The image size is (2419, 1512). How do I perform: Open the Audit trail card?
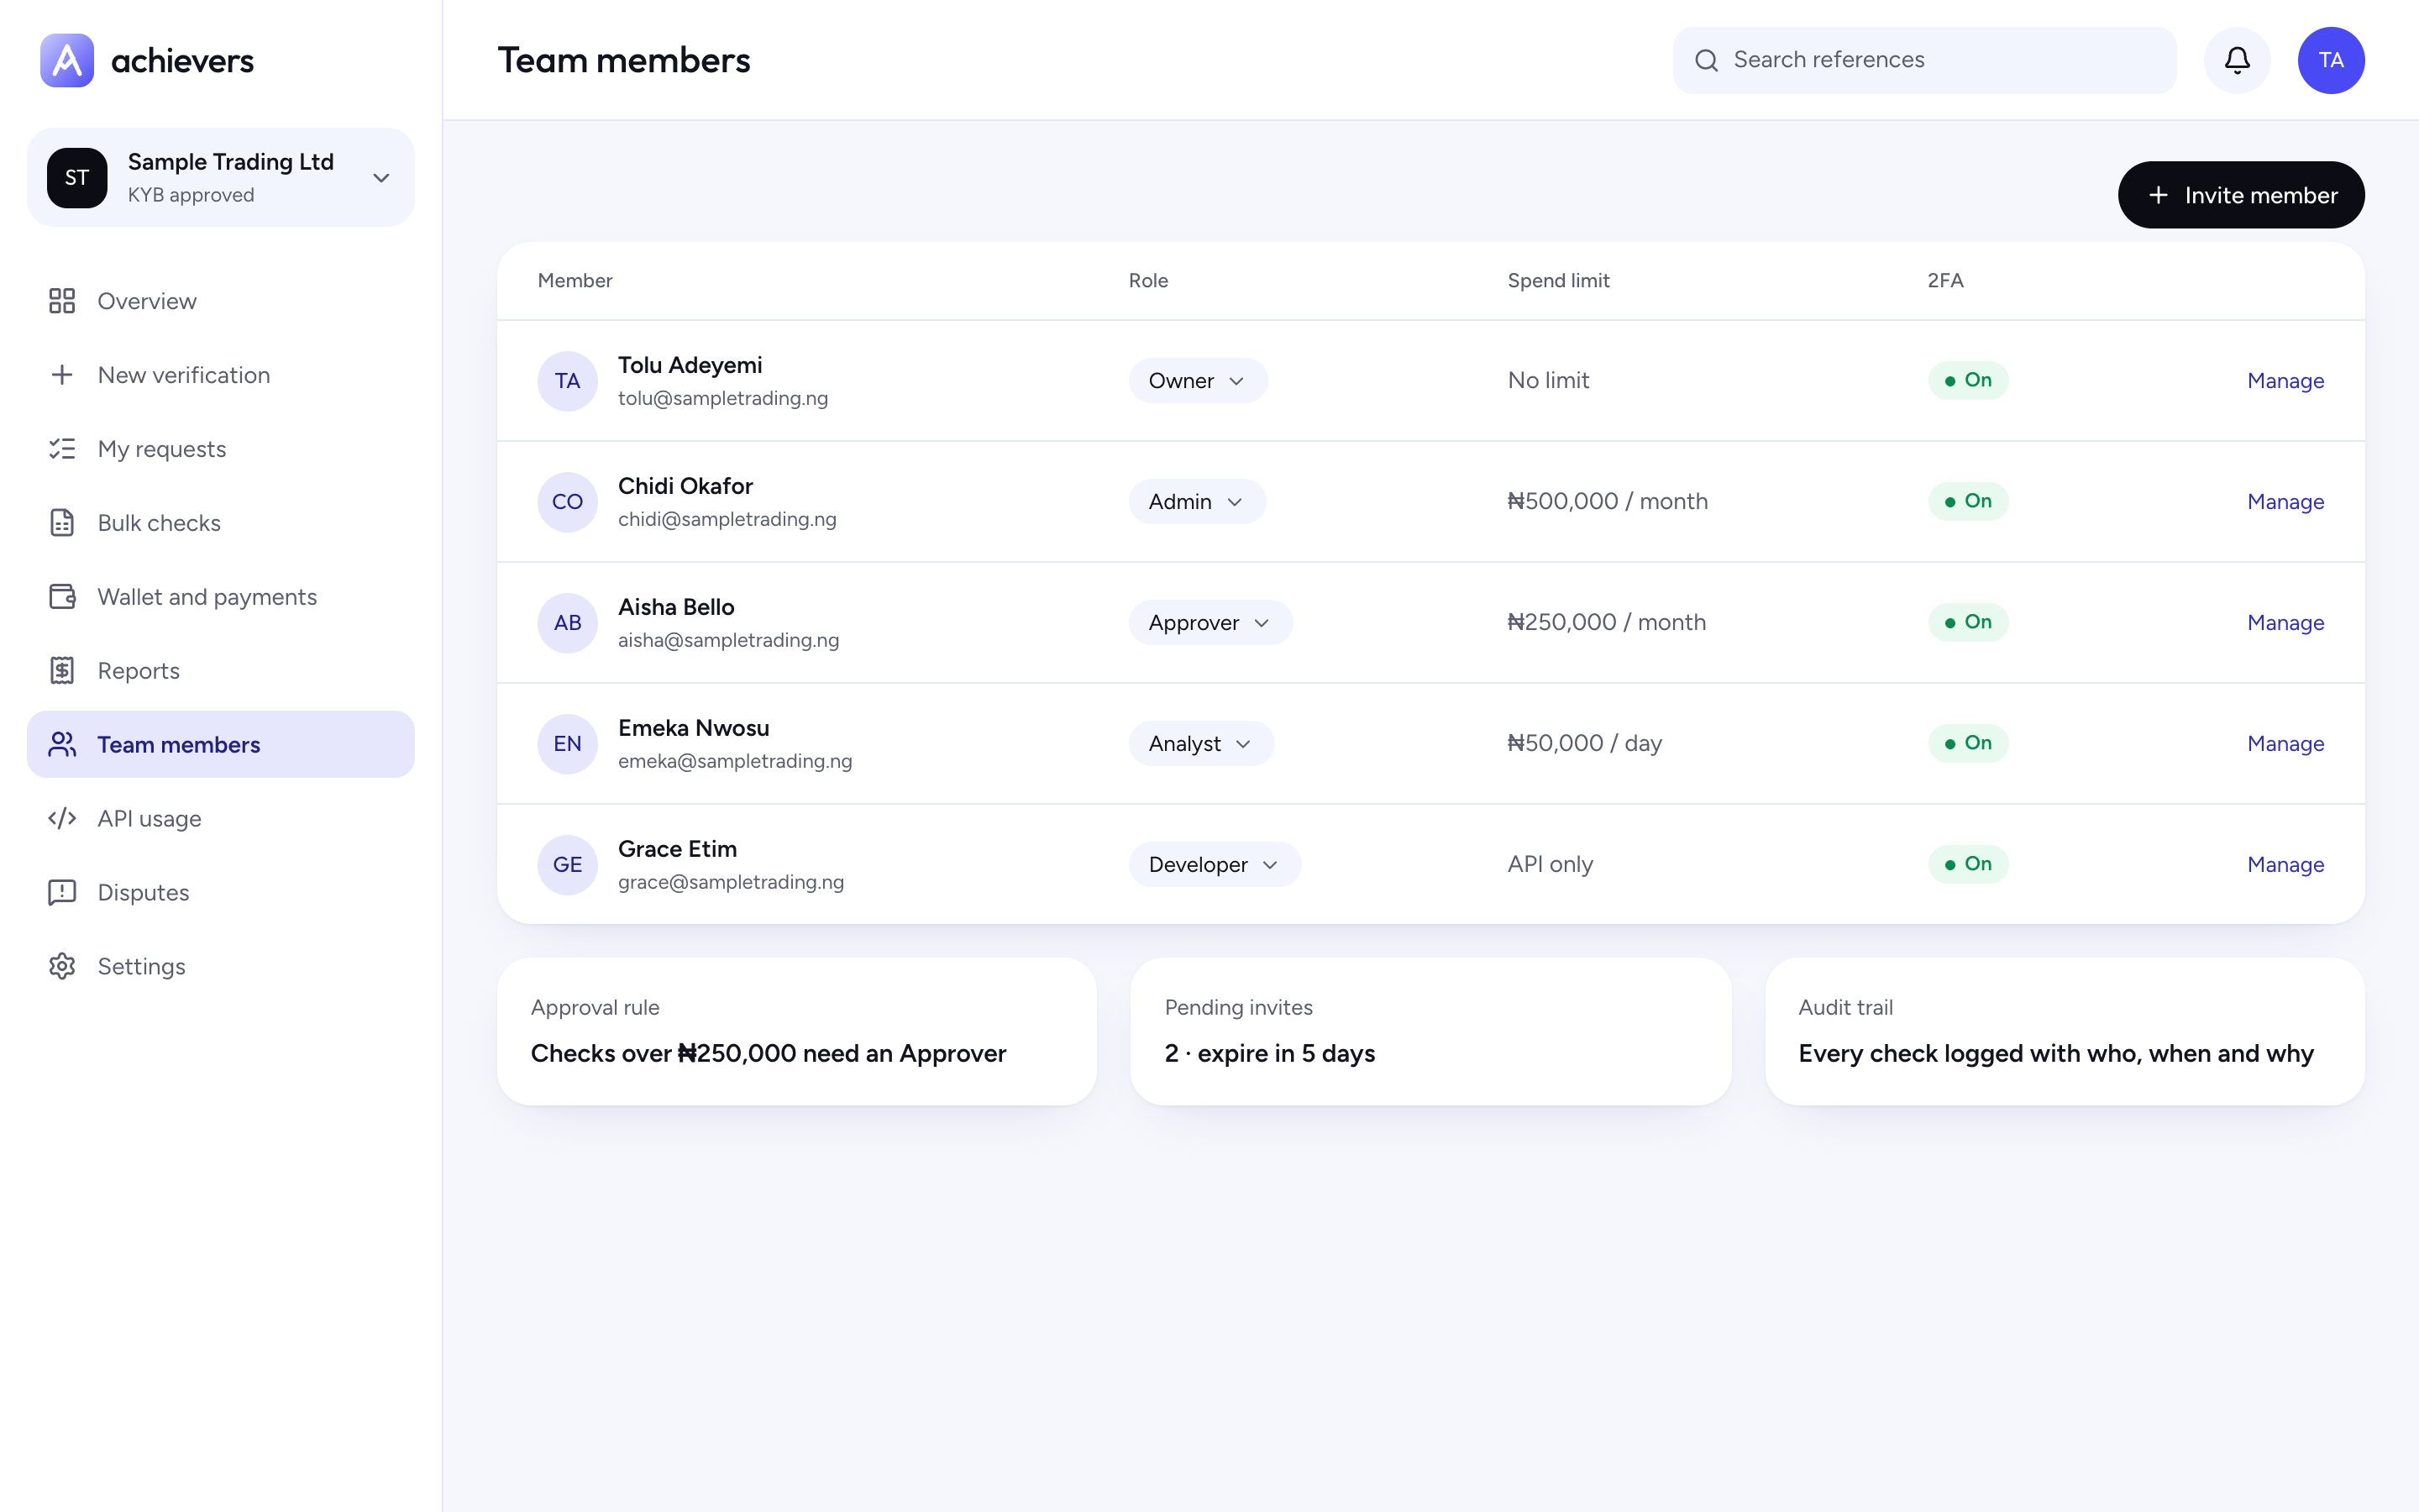(x=2065, y=1032)
